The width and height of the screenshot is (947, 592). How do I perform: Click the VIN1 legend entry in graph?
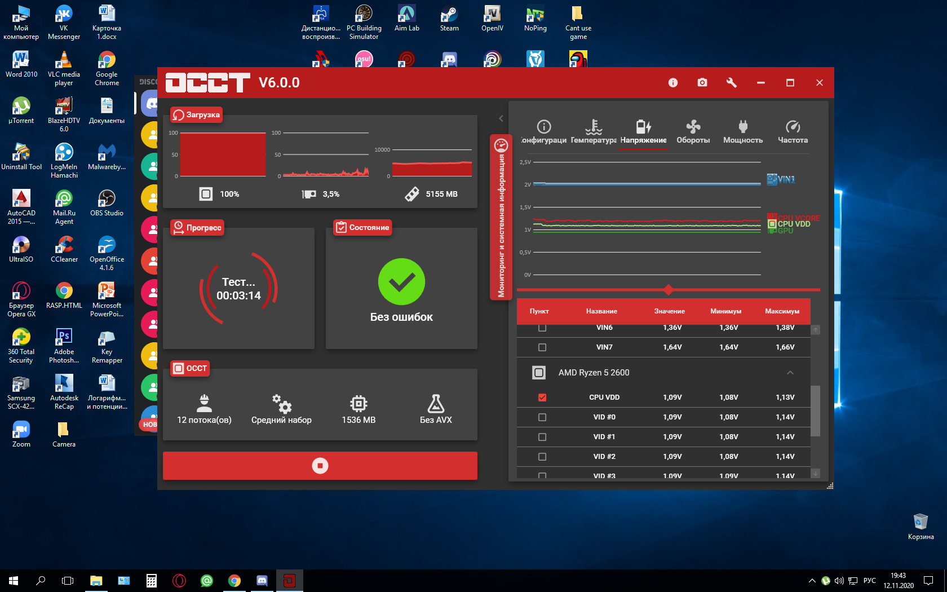[781, 179]
